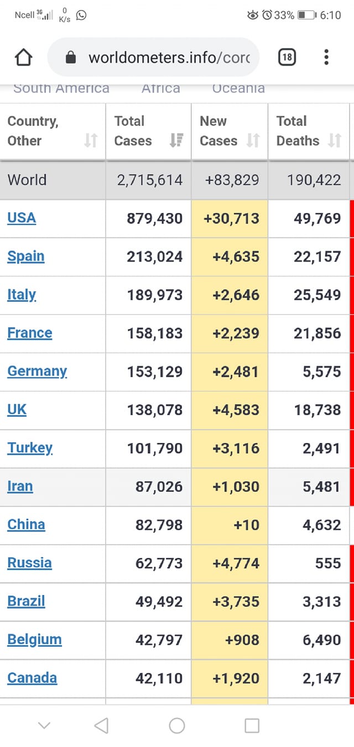Viewport: 354px width, 747px height.
Task: Collapse navigation bar with down chevron
Action: tap(44, 725)
